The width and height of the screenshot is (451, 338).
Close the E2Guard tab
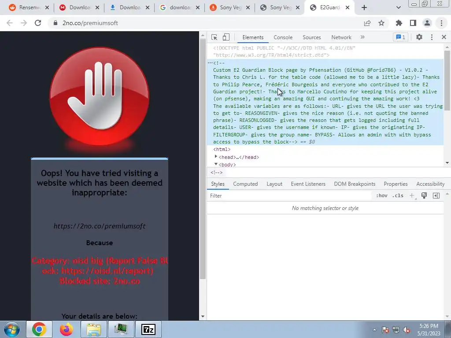coord(347,7)
